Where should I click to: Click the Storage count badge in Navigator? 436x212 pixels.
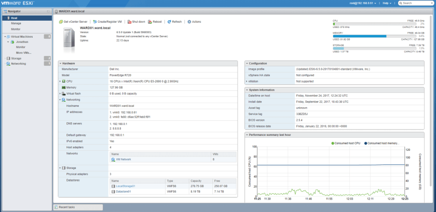coord(47,59)
